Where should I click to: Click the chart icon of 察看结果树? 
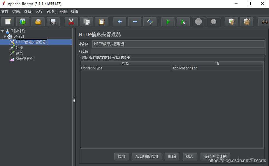pyautogui.click(x=12, y=59)
